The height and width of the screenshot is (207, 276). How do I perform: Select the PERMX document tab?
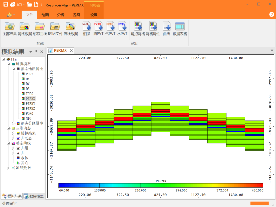click(x=60, y=51)
